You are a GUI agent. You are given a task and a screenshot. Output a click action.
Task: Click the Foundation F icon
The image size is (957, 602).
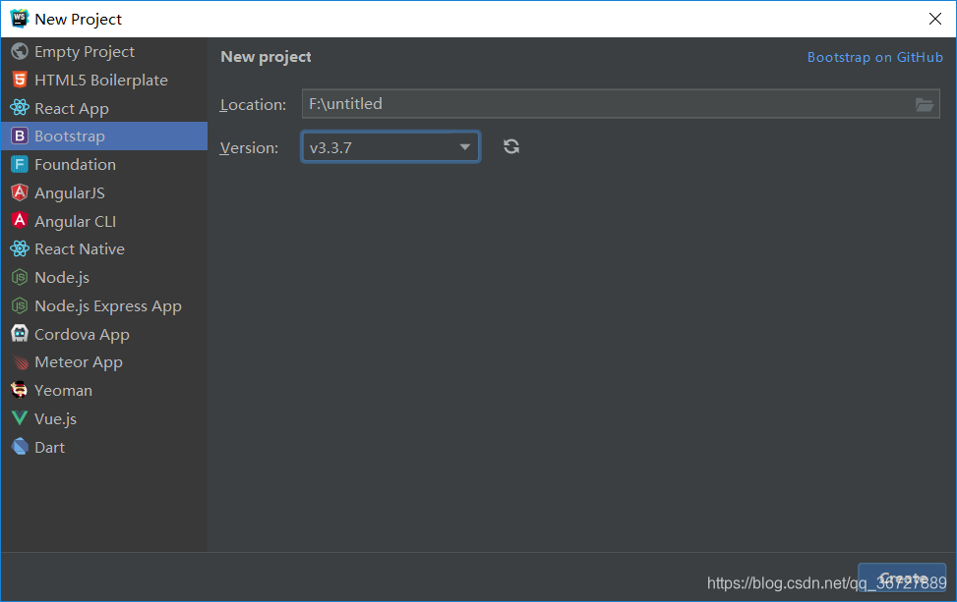[20, 165]
